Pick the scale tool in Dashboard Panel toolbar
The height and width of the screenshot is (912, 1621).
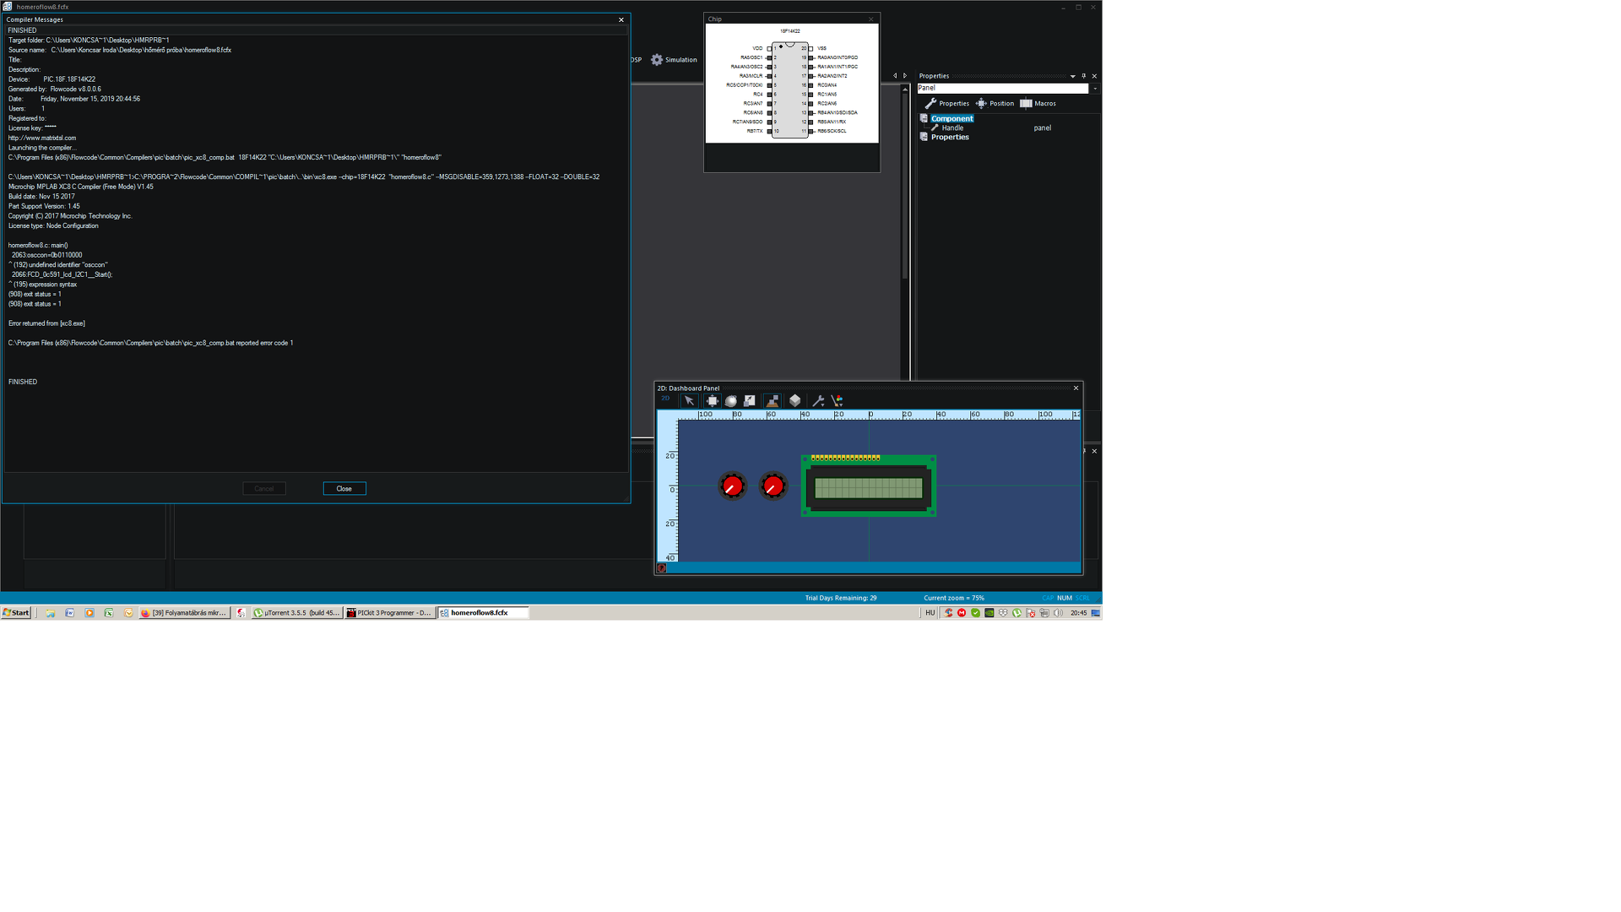click(750, 401)
